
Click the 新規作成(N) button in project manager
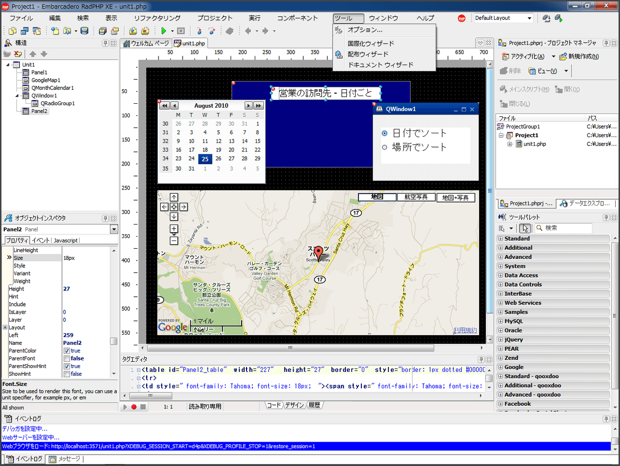click(579, 57)
